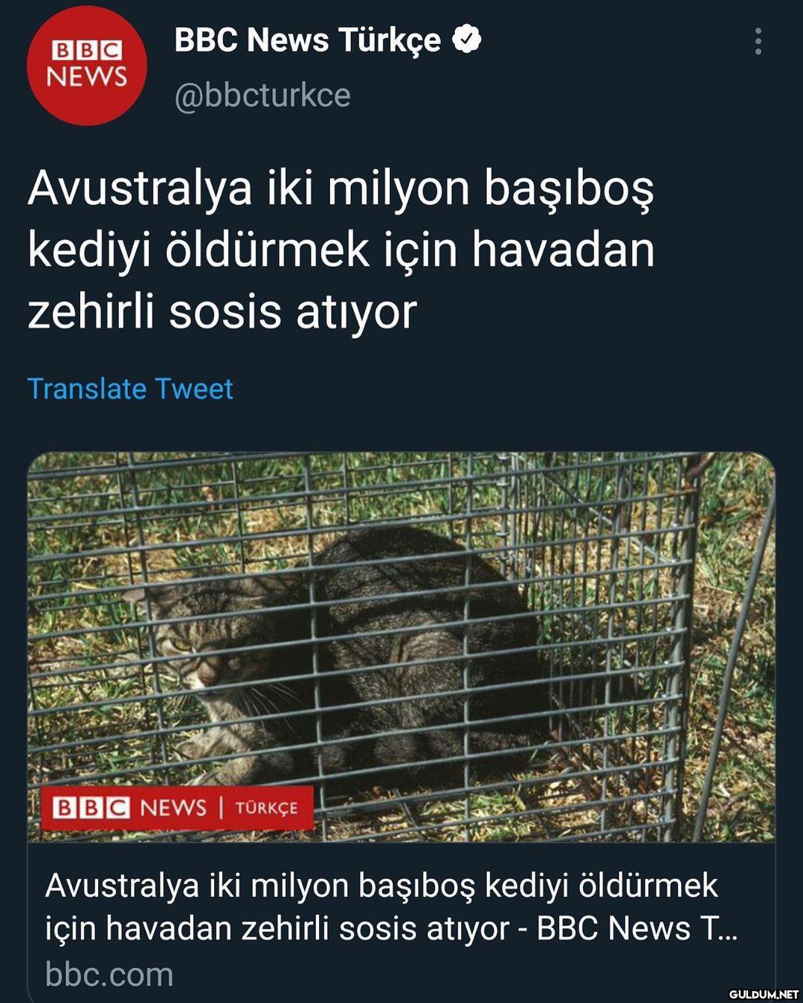
Task: Open the three-dot more options menu
Action: [758, 42]
